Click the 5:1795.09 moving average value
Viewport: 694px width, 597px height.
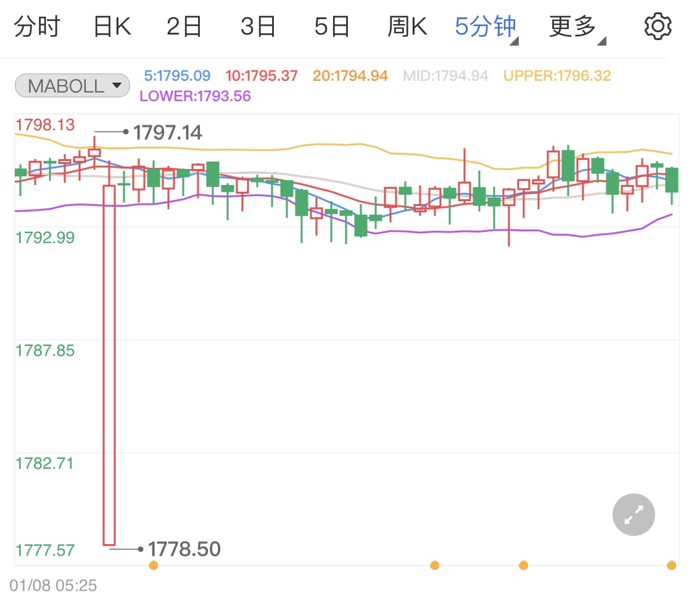coord(177,76)
